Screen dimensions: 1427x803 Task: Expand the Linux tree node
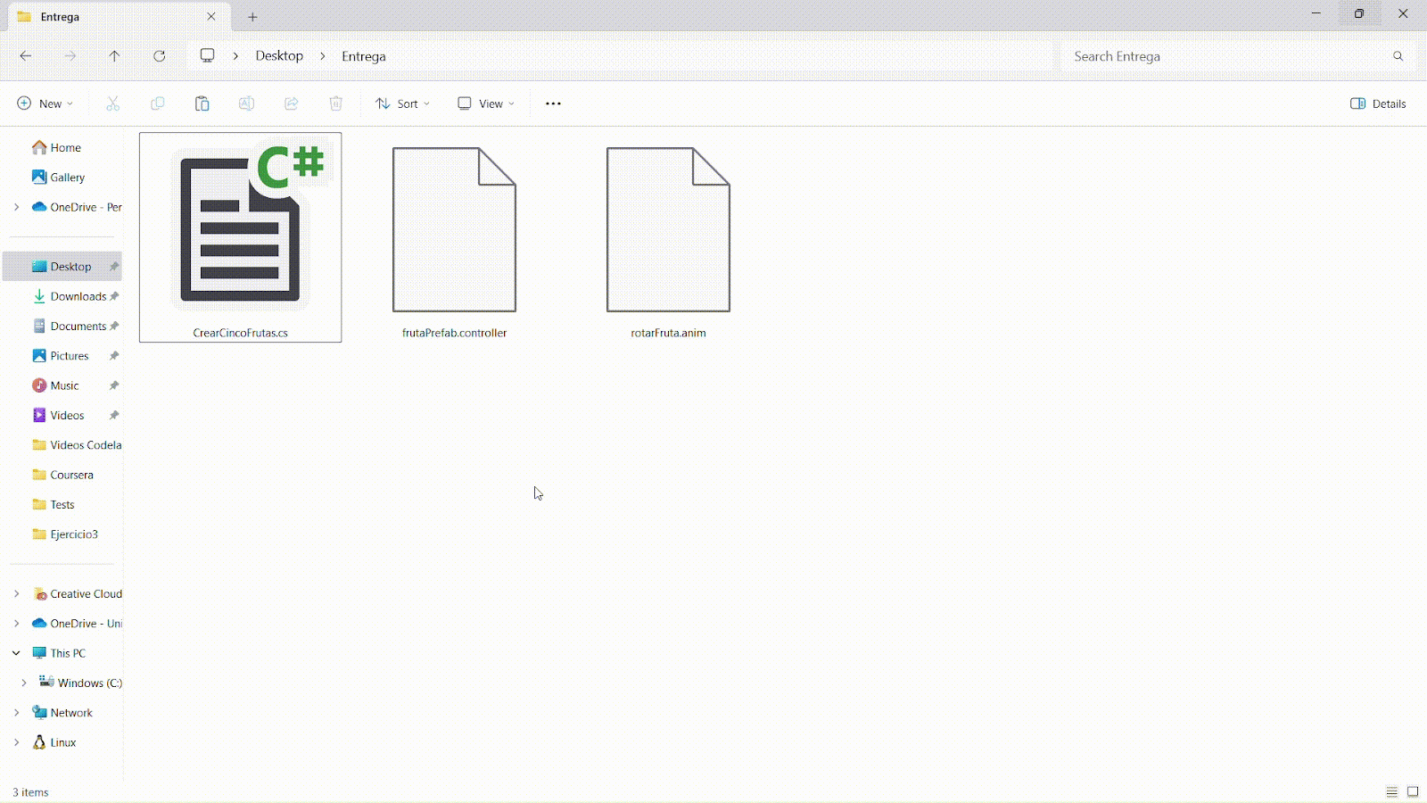(x=16, y=742)
